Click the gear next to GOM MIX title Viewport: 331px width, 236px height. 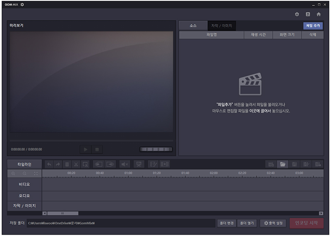pyautogui.click(x=22, y=5)
